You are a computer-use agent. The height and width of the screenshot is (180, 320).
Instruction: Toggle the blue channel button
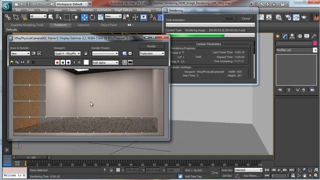[68, 62]
